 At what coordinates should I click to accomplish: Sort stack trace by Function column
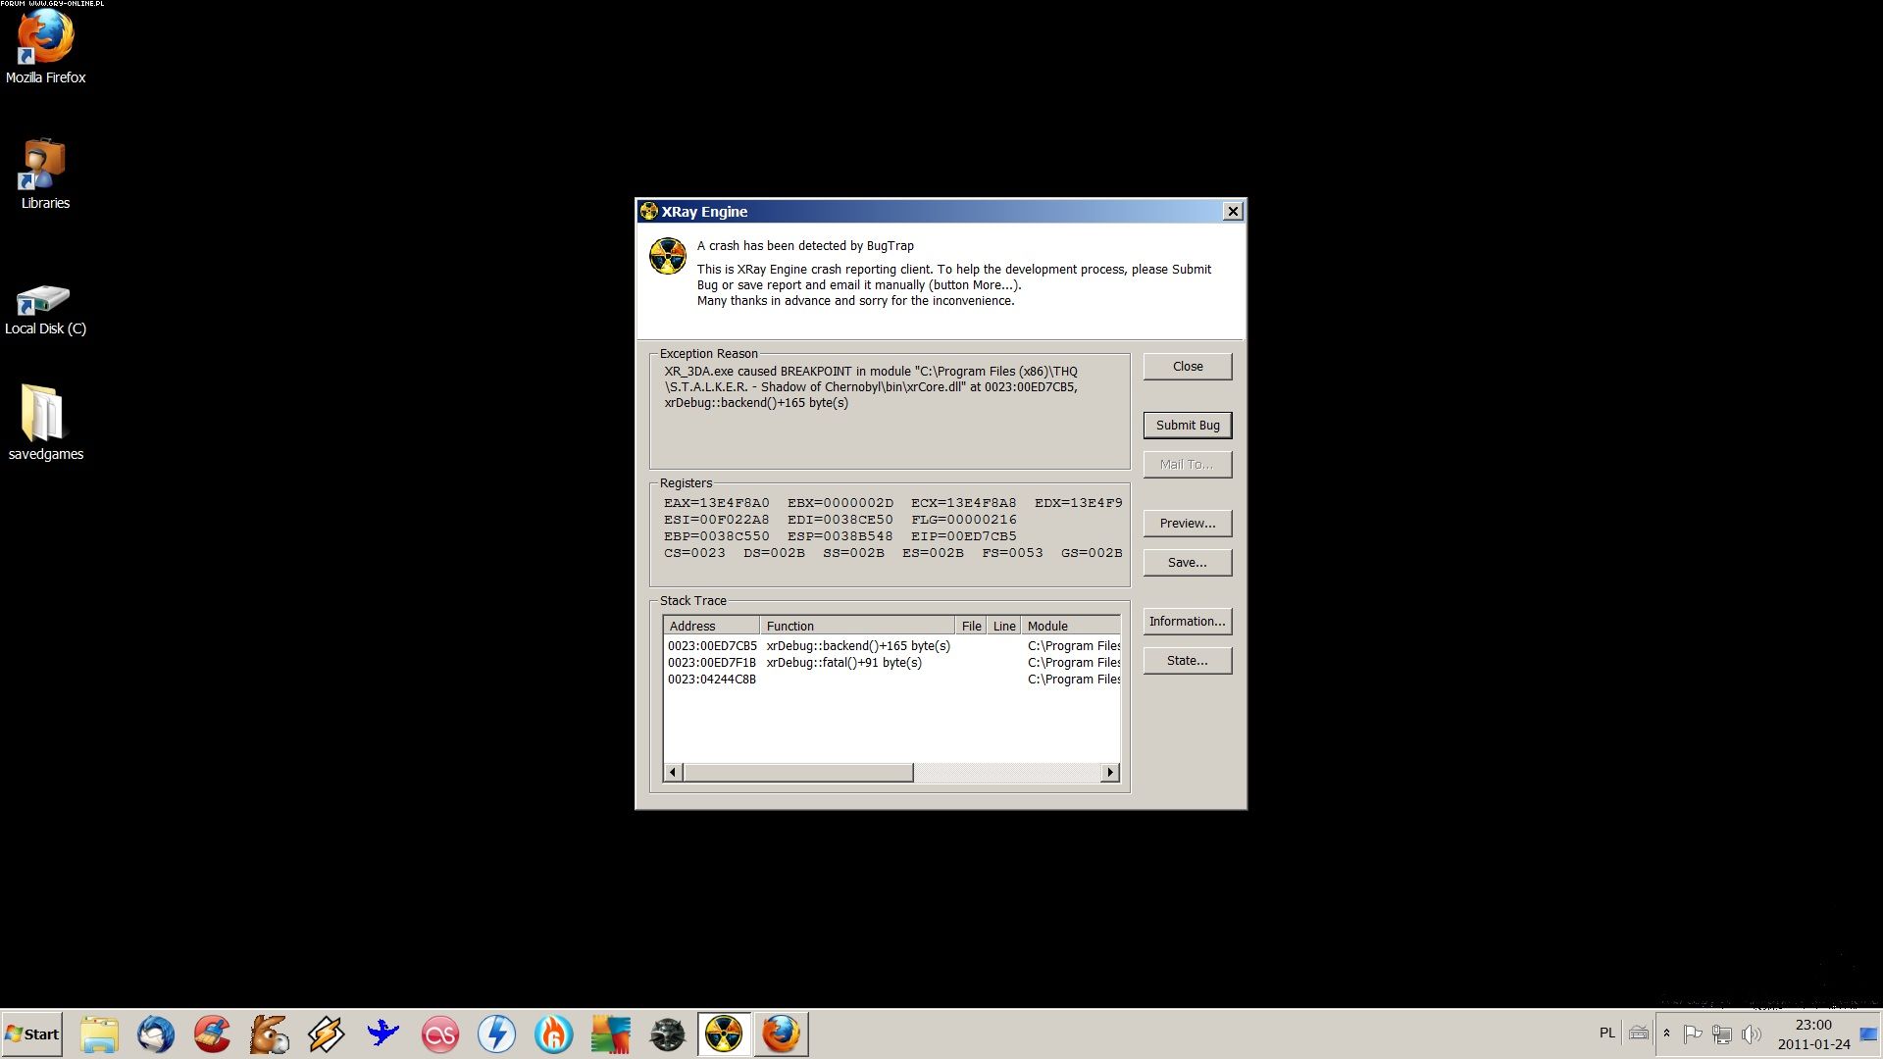coord(858,626)
